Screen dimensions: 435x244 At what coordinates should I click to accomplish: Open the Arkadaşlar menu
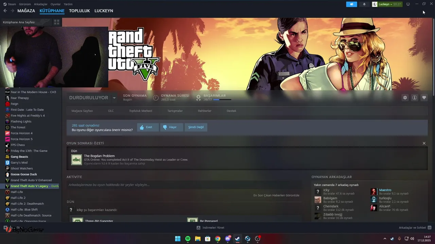click(41, 4)
